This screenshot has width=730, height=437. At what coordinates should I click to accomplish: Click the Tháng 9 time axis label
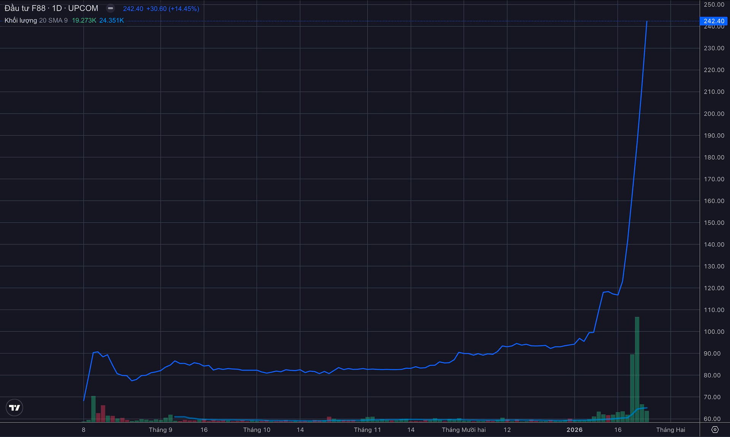pyautogui.click(x=160, y=430)
